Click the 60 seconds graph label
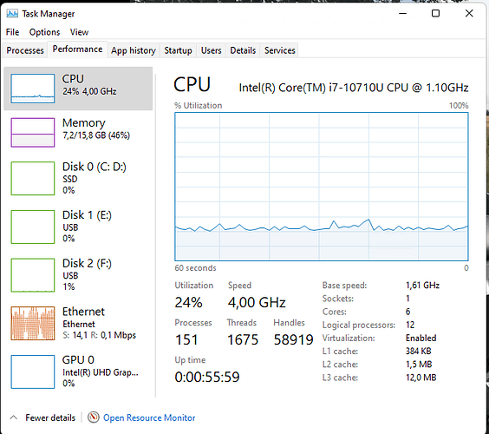This screenshot has height=434, width=489. click(x=195, y=268)
